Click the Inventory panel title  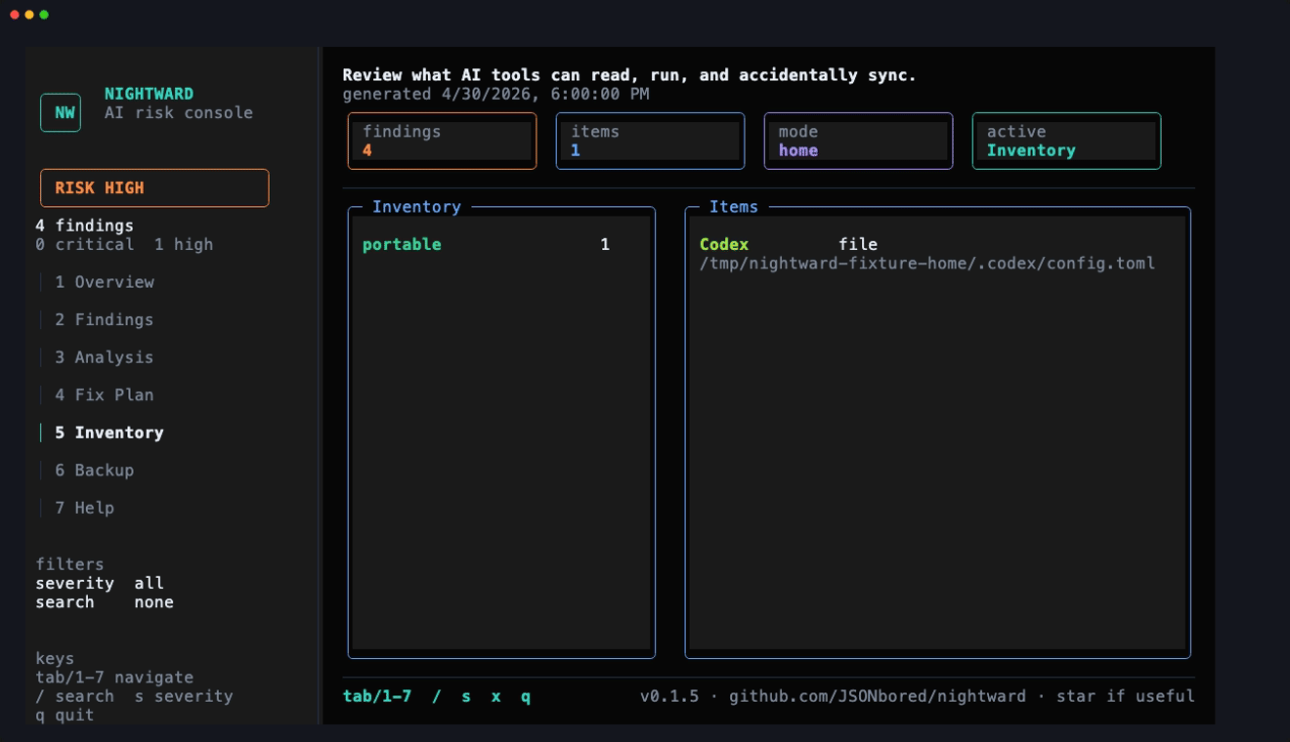pos(416,207)
